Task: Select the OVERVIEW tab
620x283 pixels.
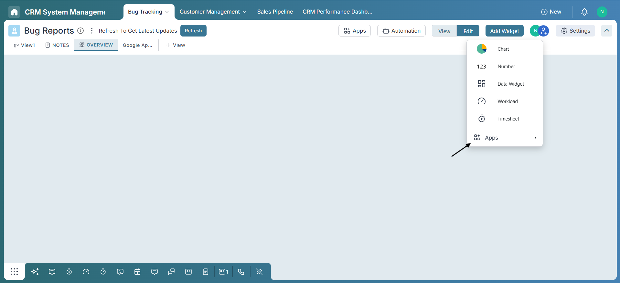Action: (x=96, y=45)
